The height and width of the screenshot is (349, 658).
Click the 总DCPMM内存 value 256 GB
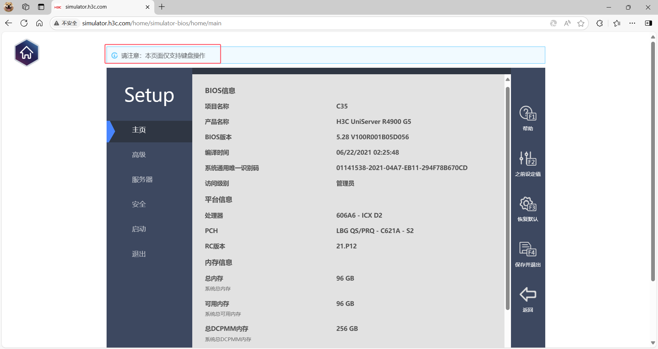(347, 329)
